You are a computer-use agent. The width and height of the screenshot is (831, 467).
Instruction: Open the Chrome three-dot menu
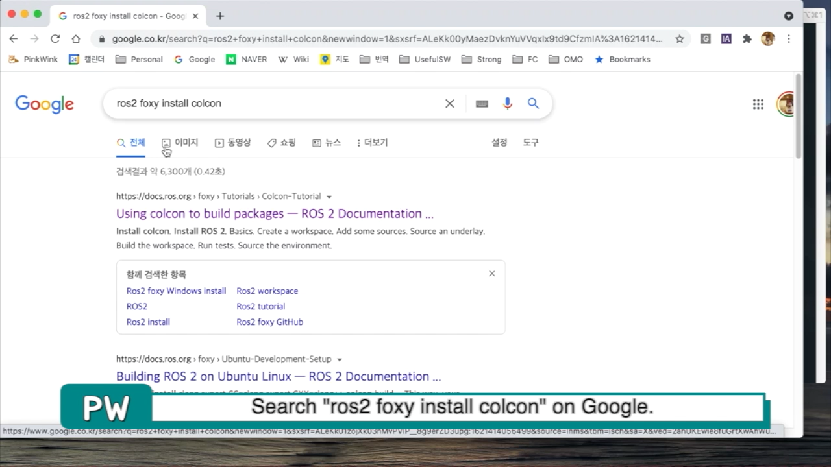(789, 39)
